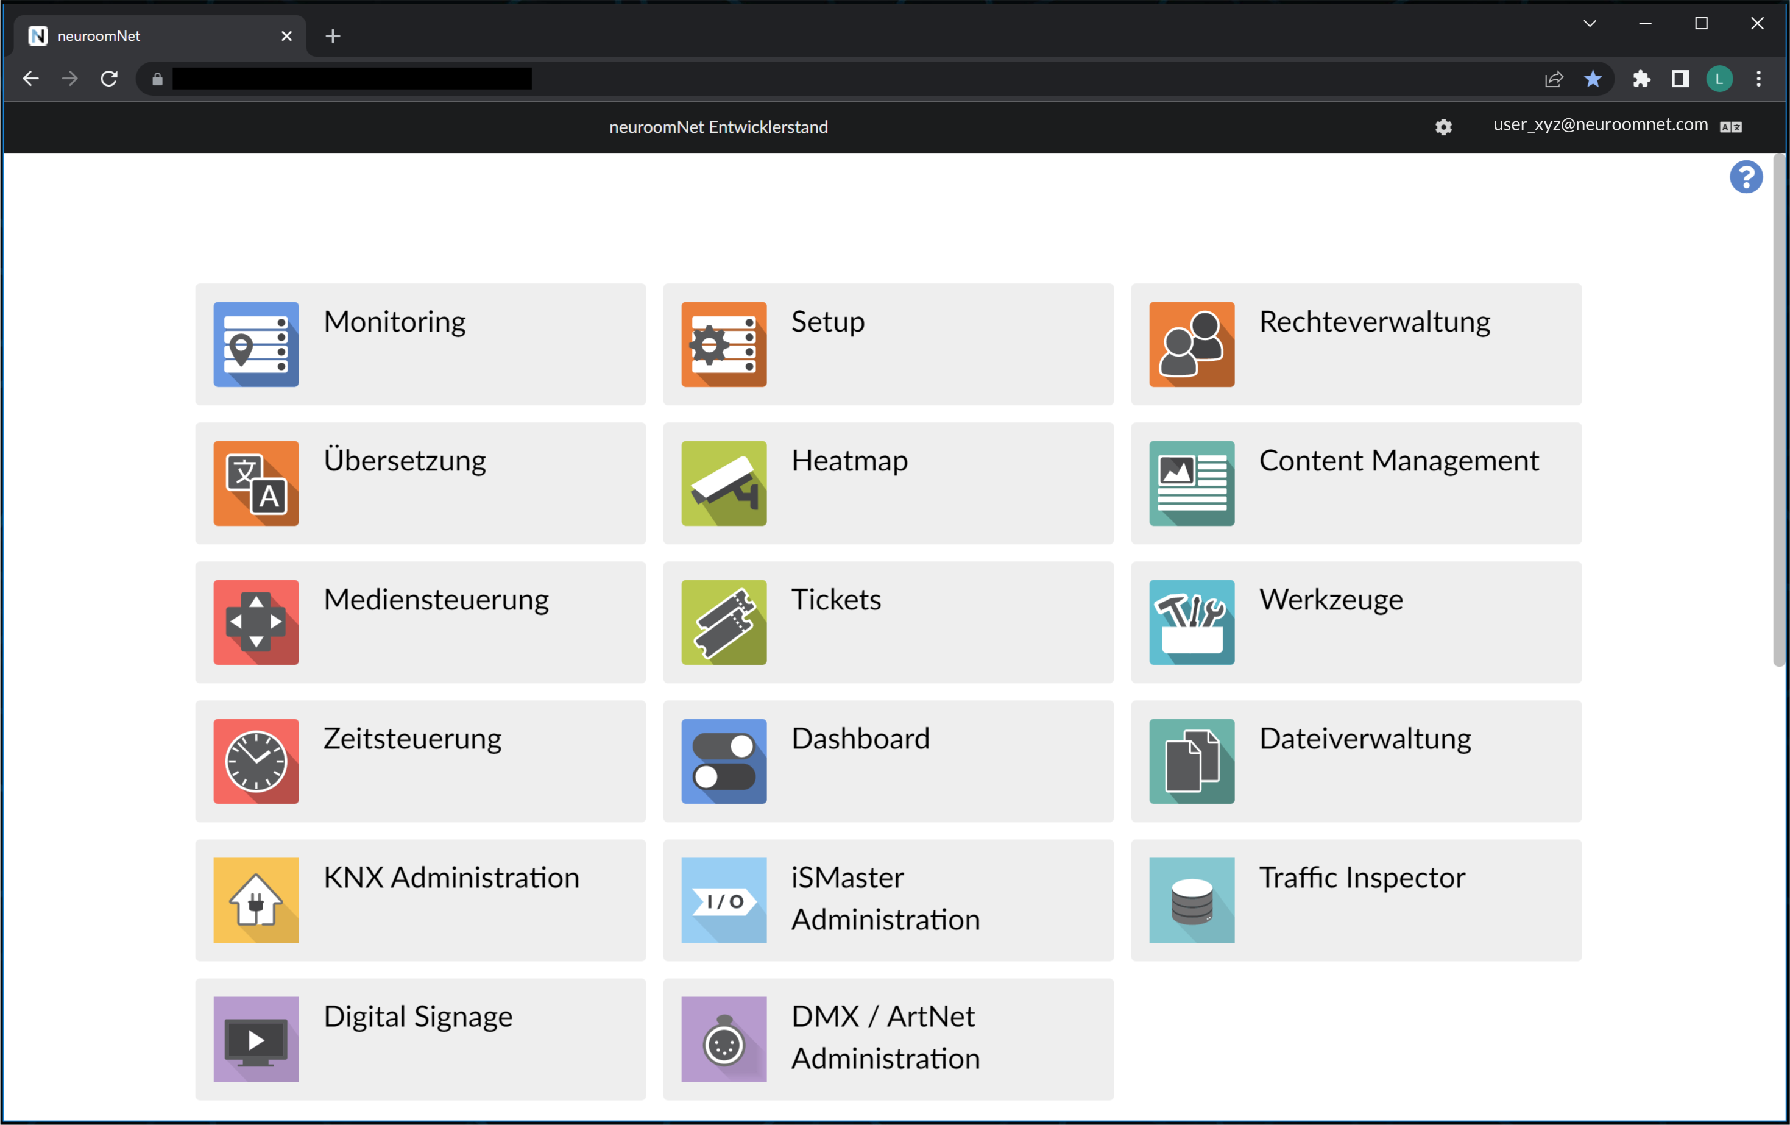
Task: Share this page via share icon
Action: tap(1554, 79)
